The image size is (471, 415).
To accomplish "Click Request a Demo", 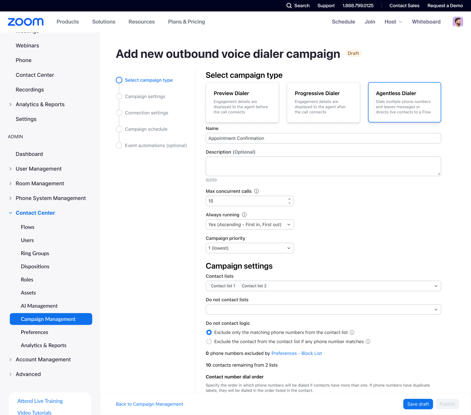I will pos(445,6).
